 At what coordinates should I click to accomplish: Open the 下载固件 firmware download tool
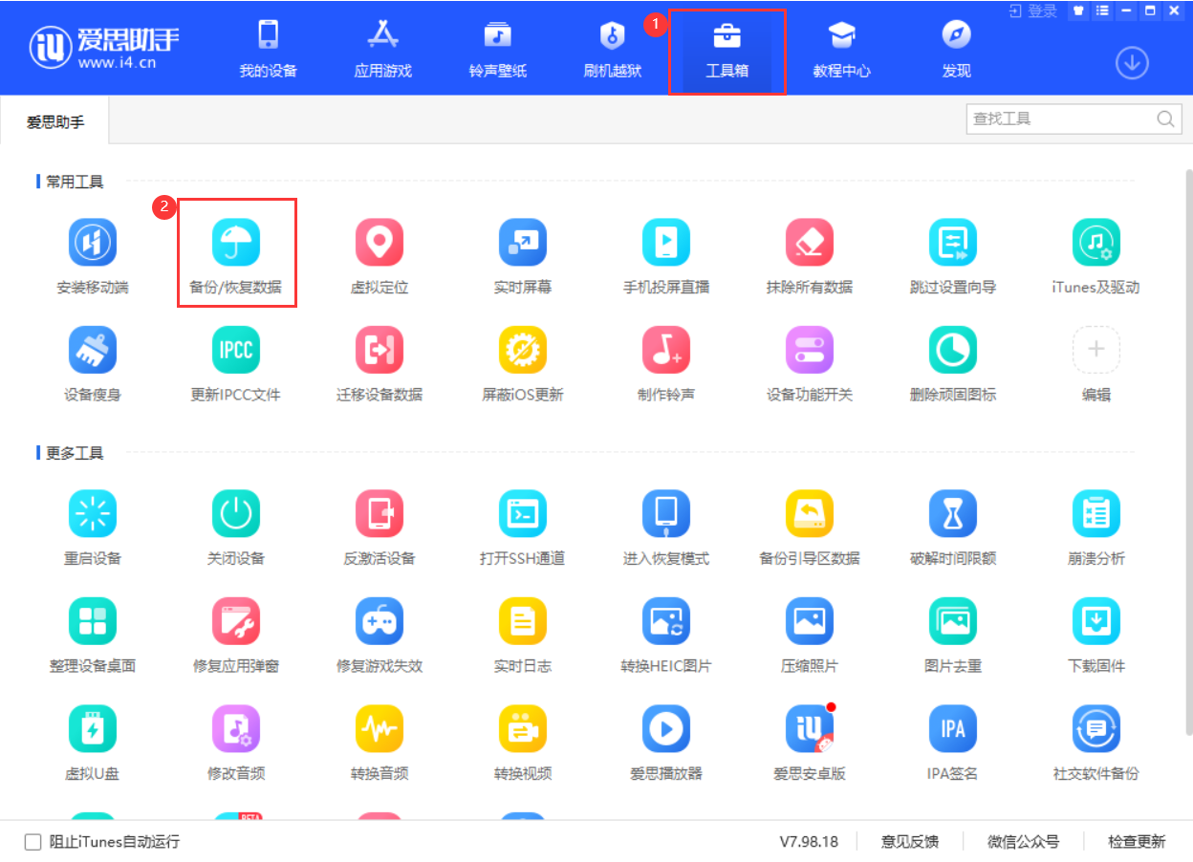point(1096,633)
